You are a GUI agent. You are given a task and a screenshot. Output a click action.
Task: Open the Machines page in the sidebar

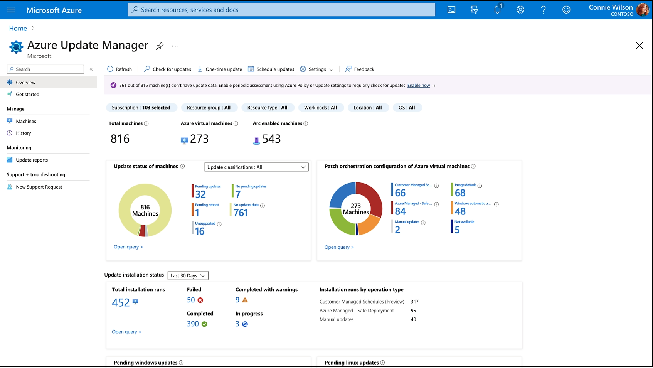click(26, 121)
